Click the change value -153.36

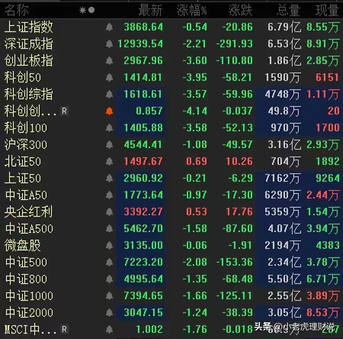(234, 262)
